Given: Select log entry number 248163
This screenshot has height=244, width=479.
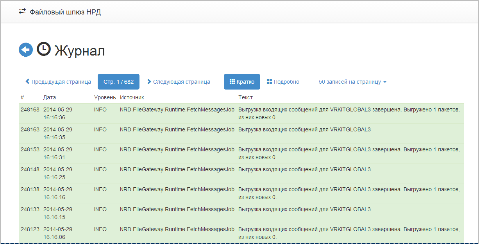Looking at the screenshot, I should coord(30,129).
